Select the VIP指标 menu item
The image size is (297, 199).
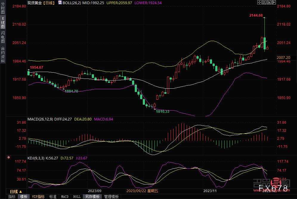(38, 197)
